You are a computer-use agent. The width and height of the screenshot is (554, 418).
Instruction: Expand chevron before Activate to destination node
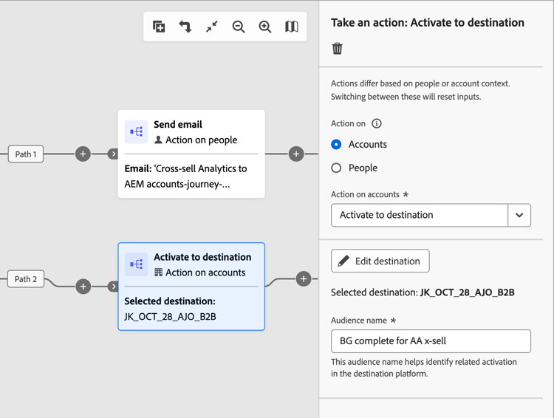(x=113, y=287)
